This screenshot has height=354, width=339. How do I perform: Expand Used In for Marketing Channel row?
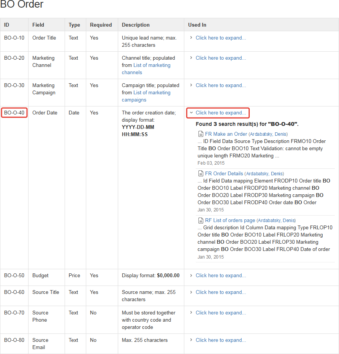220,58
